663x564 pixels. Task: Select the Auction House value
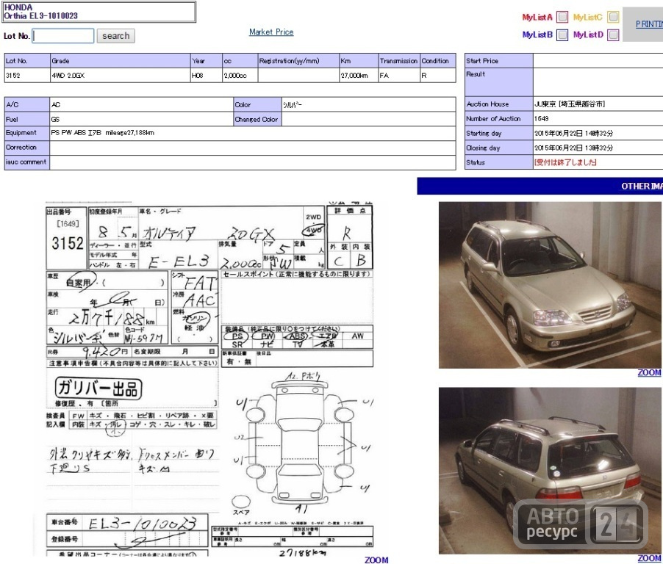[x=570, y=104]
